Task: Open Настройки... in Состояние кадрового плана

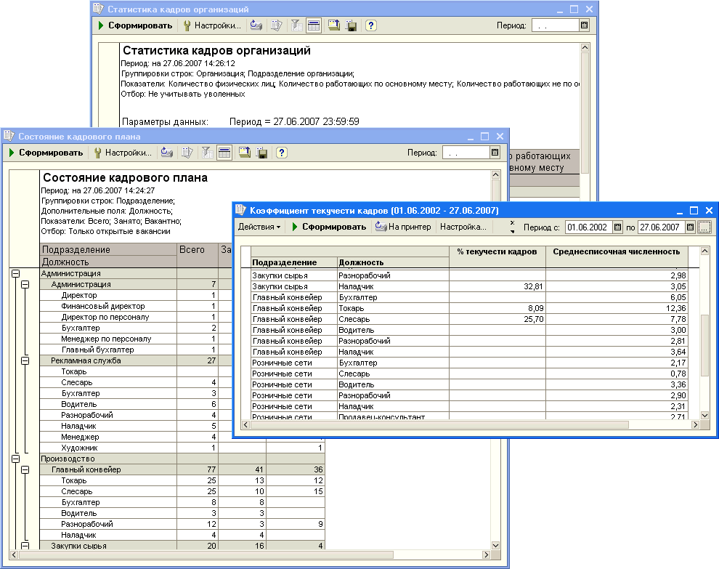Action: [123, 153]
